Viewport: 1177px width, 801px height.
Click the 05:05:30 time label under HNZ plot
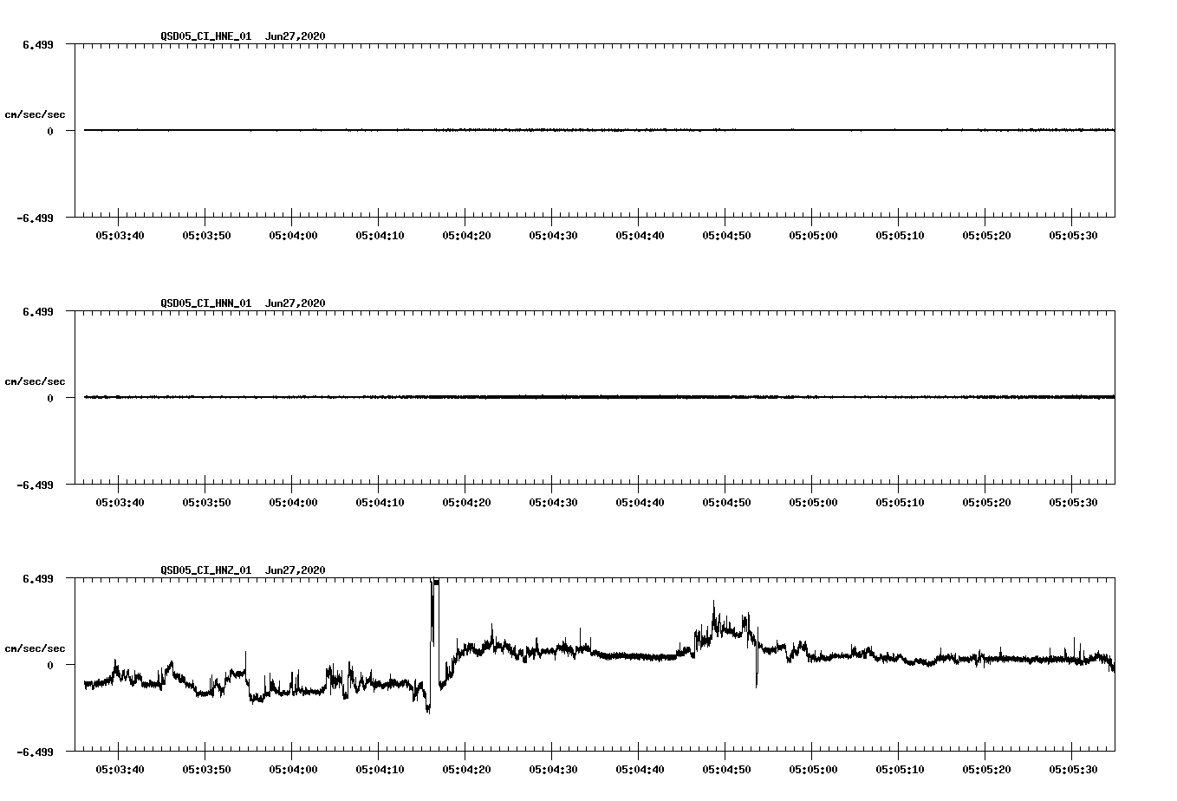(1073, 770)
